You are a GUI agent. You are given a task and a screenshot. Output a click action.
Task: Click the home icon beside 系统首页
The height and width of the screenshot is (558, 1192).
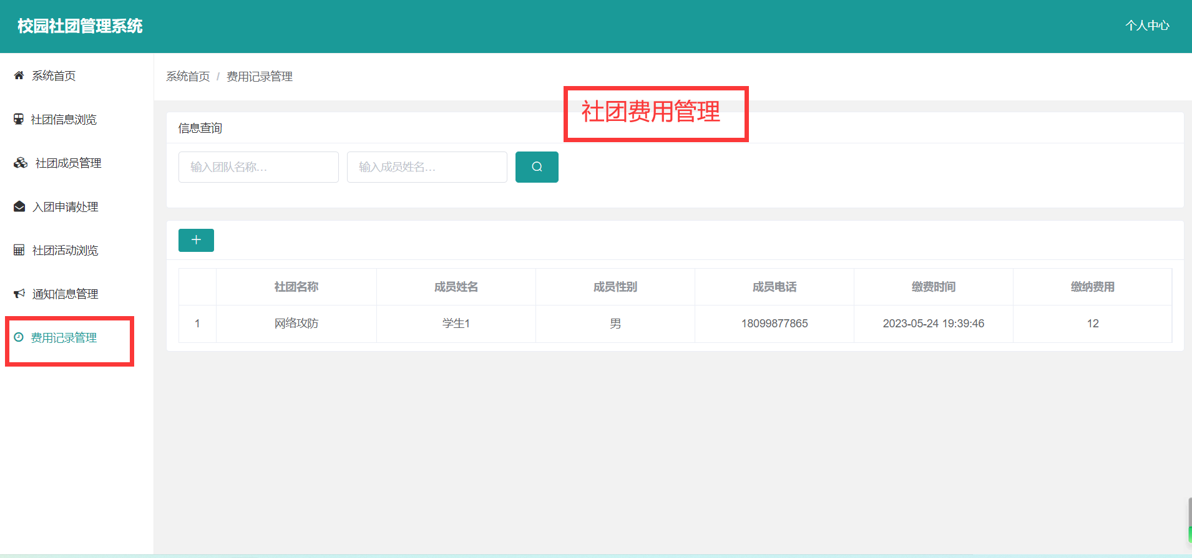coord(19,75)
